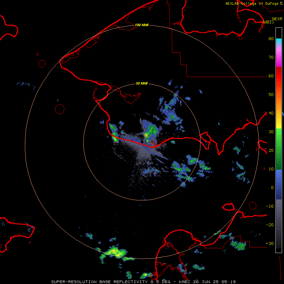The height and width of the screenshot is (284, 284).
Task: Click the 20 value on the dBZ scale
Action: (271, 150)
